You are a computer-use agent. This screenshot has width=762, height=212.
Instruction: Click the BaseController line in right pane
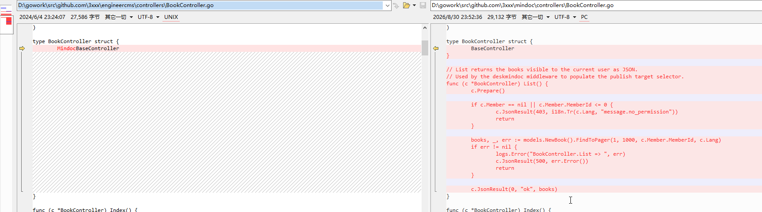[604, 48]
